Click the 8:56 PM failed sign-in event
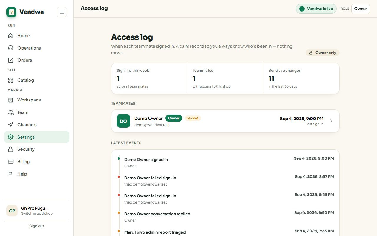This screenshot has width=377, height=236. pyautogui.click(x=226, y=199)
